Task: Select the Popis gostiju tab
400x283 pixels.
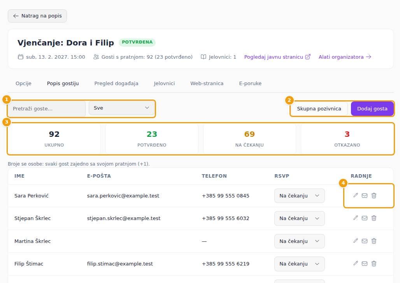Action: [63, 83]
